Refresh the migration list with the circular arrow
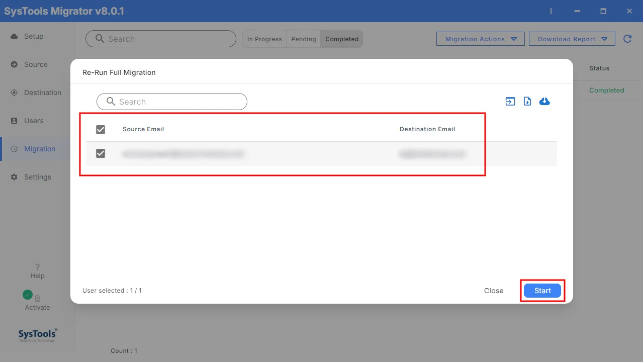The height and width of the screenshot is (362, 643). [x=627, y=39]
